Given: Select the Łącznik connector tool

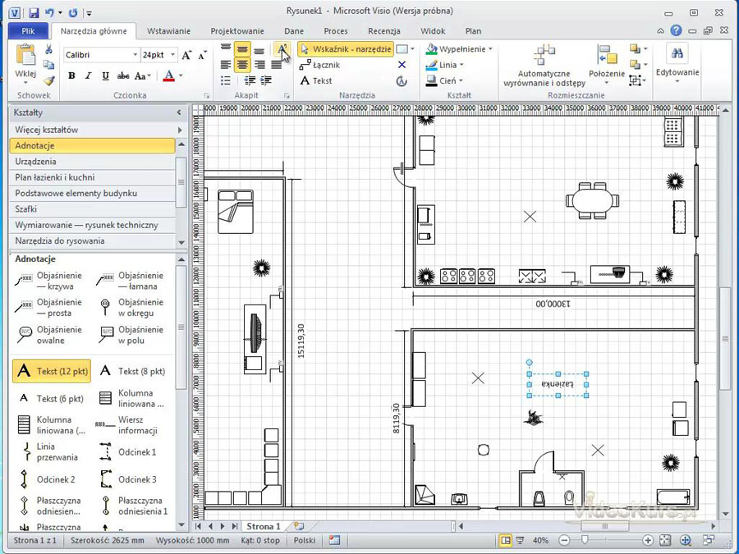Looking at the screenshot, I should tap(319, 65).
